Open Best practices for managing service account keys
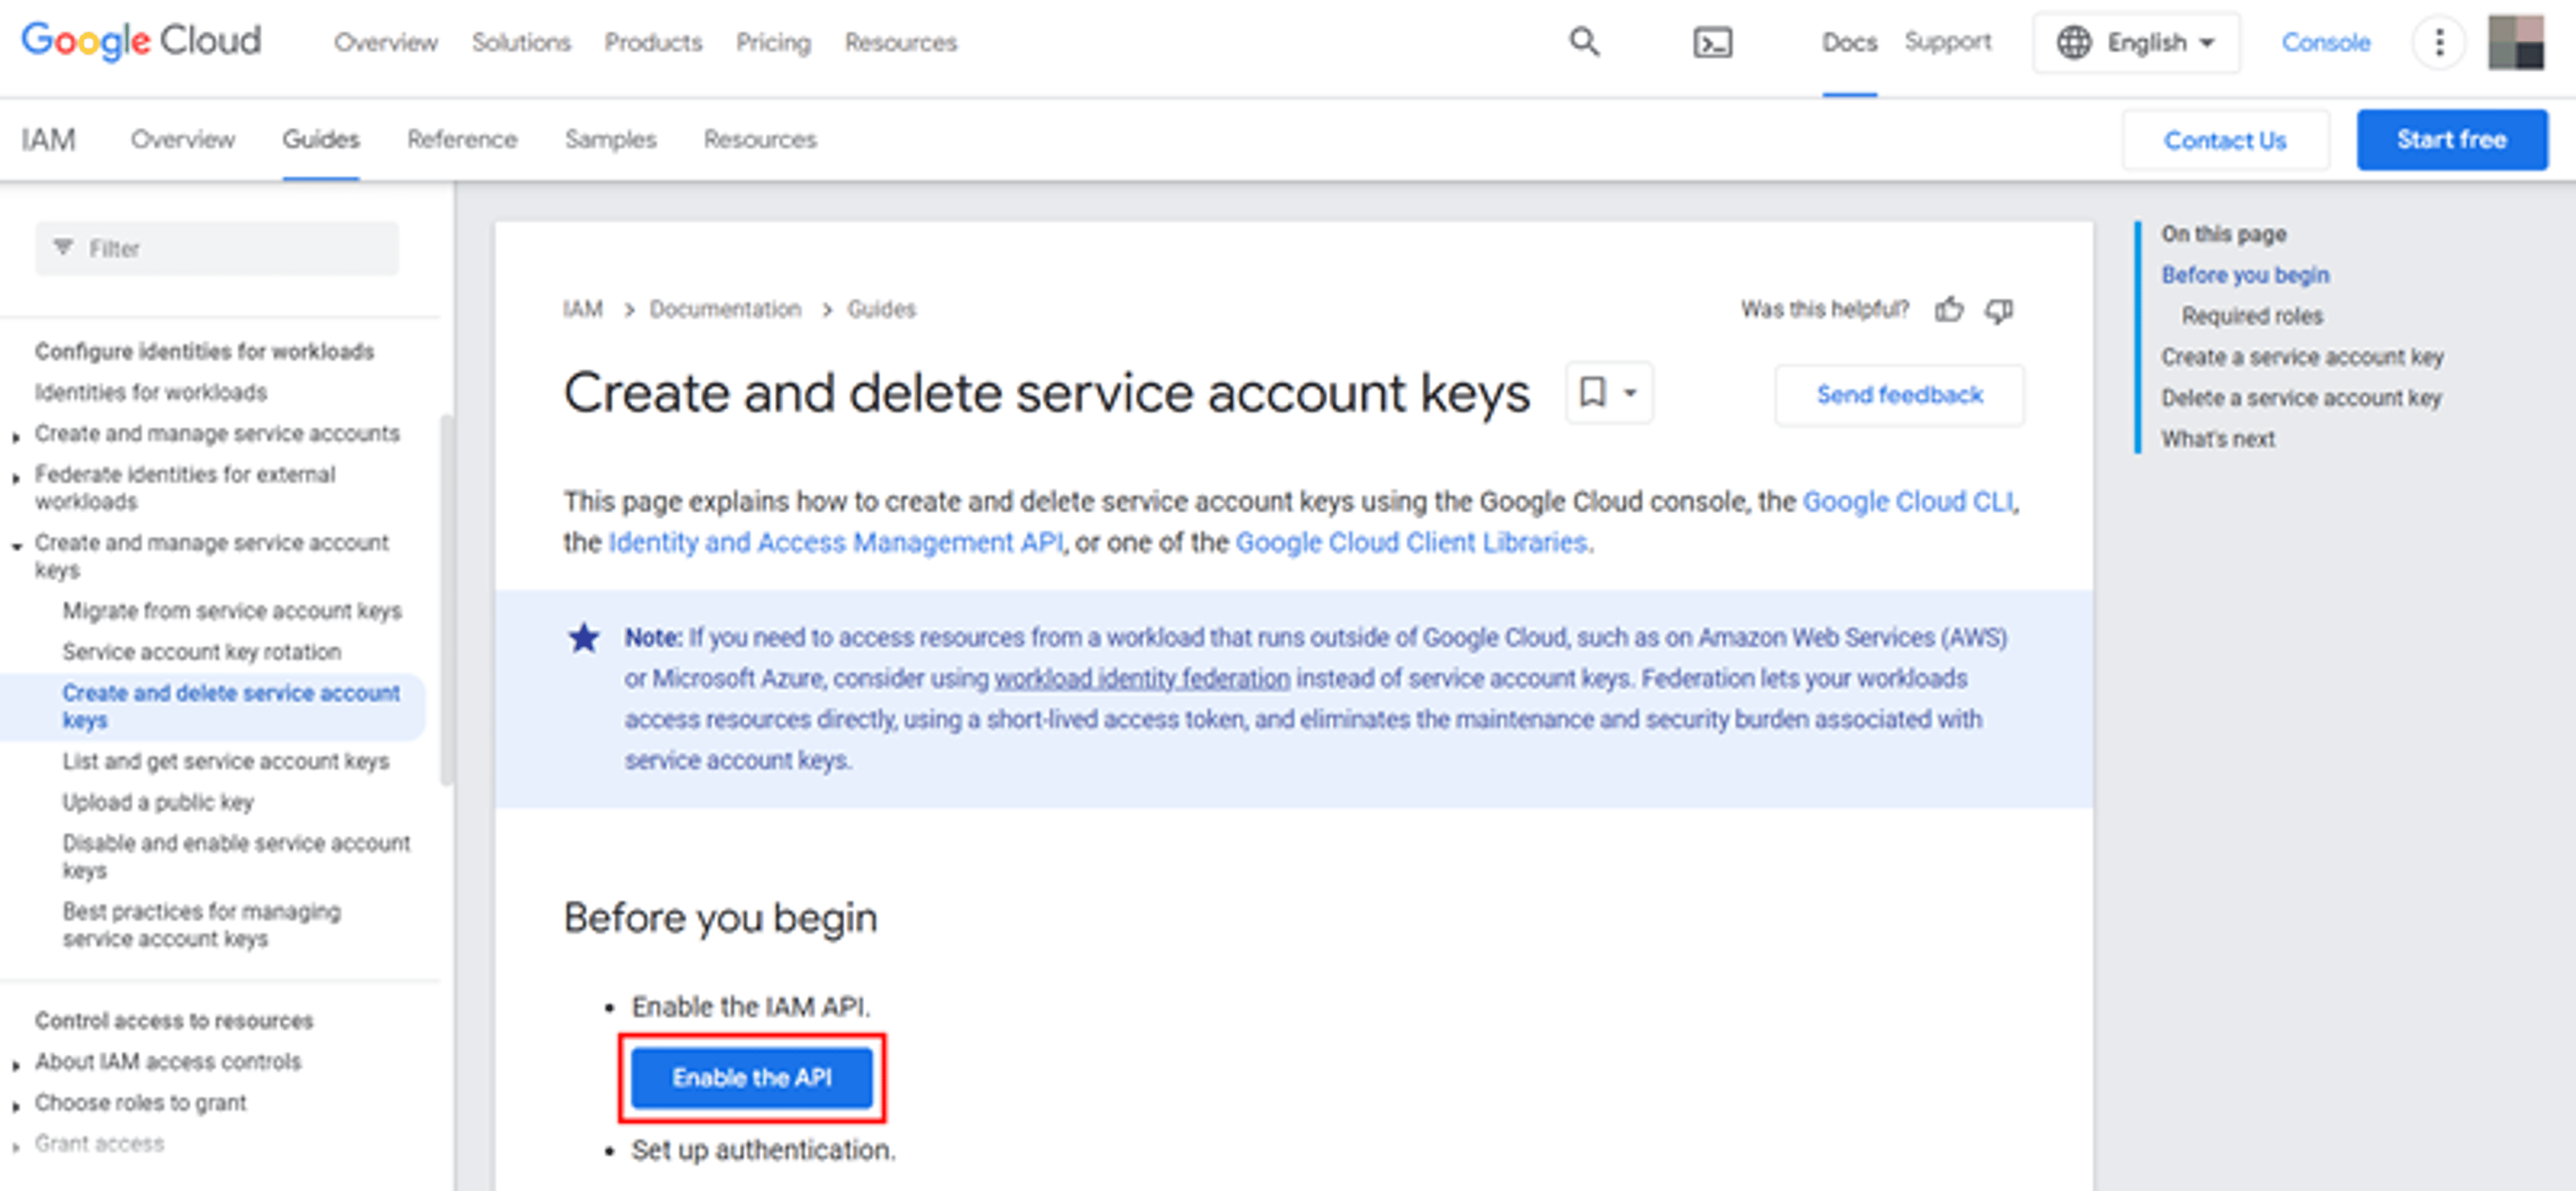Screen dimensions: 2576x1191 tap(201, 925)
